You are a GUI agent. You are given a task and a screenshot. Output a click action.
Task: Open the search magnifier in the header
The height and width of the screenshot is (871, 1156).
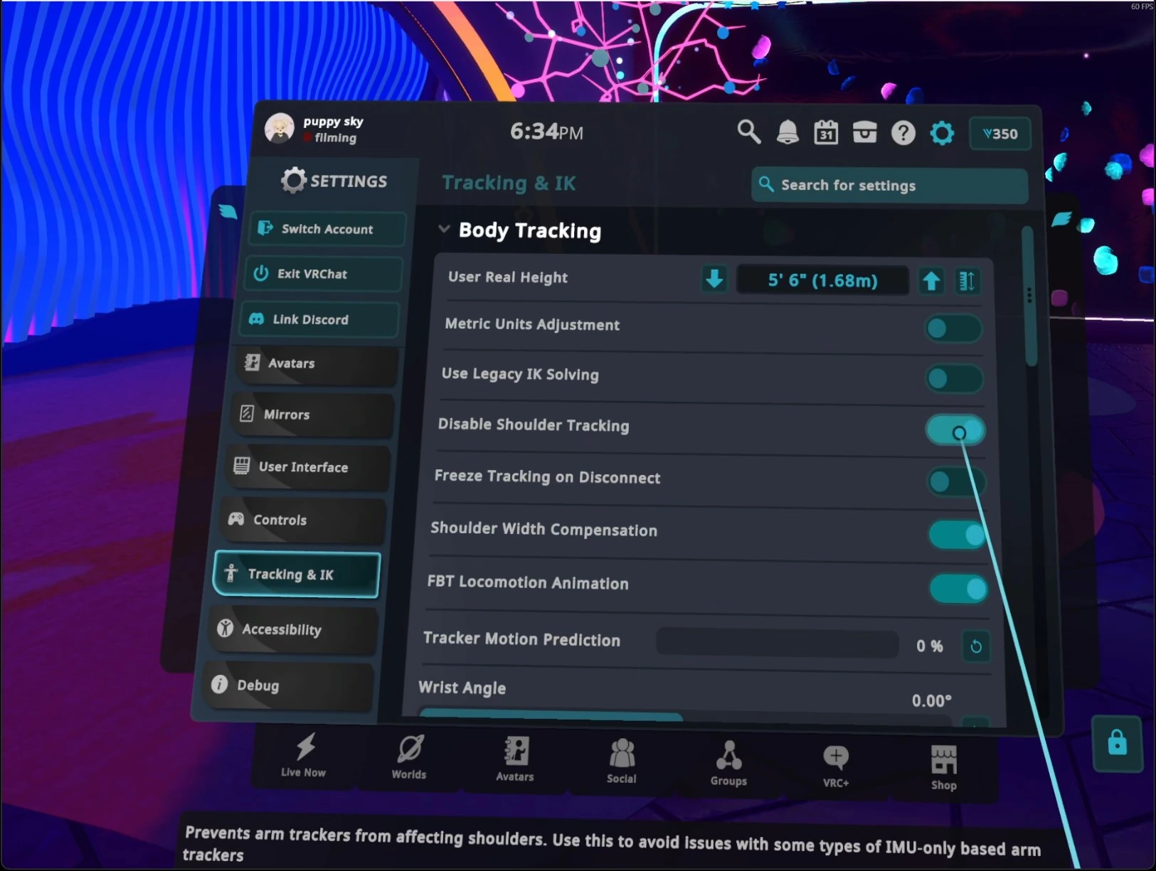pos(748,132)
